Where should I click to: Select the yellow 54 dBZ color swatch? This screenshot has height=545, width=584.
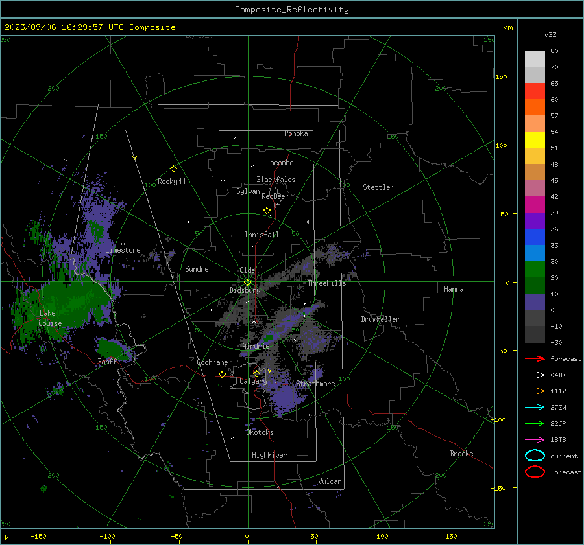[x=535, y=139]
